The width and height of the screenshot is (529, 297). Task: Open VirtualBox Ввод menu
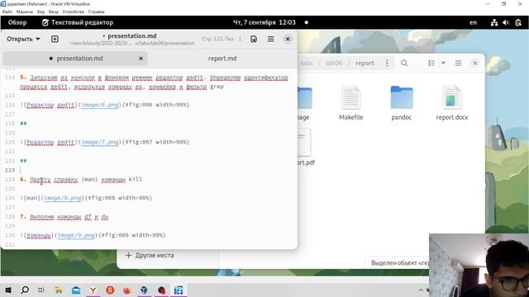point(53,12)
